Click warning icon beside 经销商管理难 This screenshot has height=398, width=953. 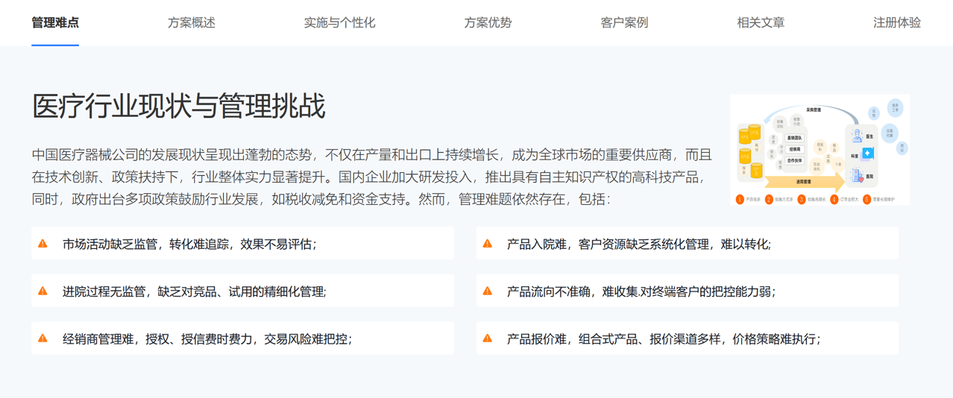pyautogui.click(x=43, y=338)
